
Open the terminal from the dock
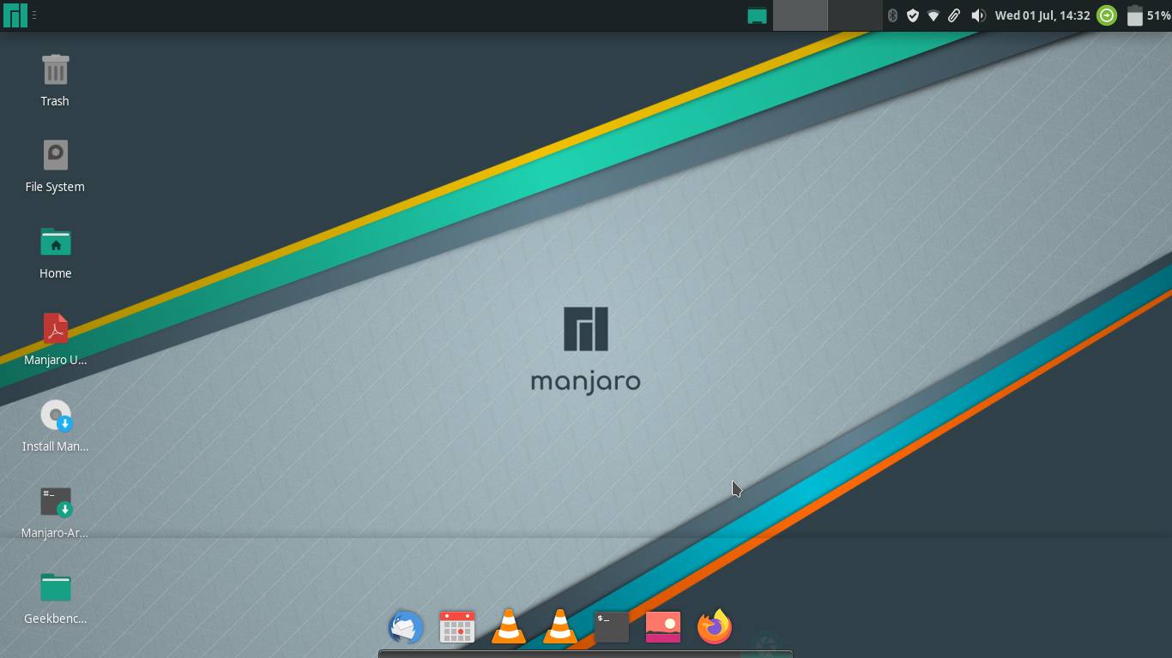(612, 626)
